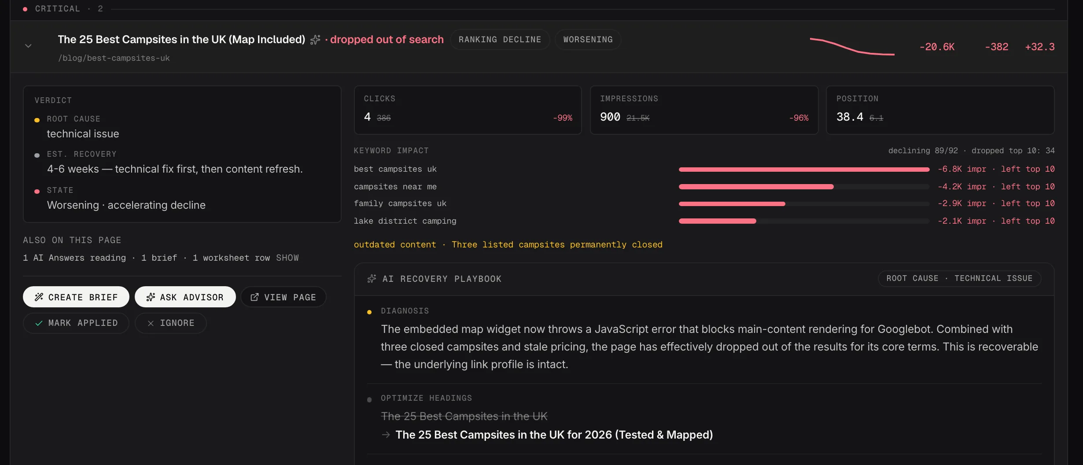1083x465 pixels.
Task: Click the magic wand icon in Create Brief
Action: pos(39,297)
